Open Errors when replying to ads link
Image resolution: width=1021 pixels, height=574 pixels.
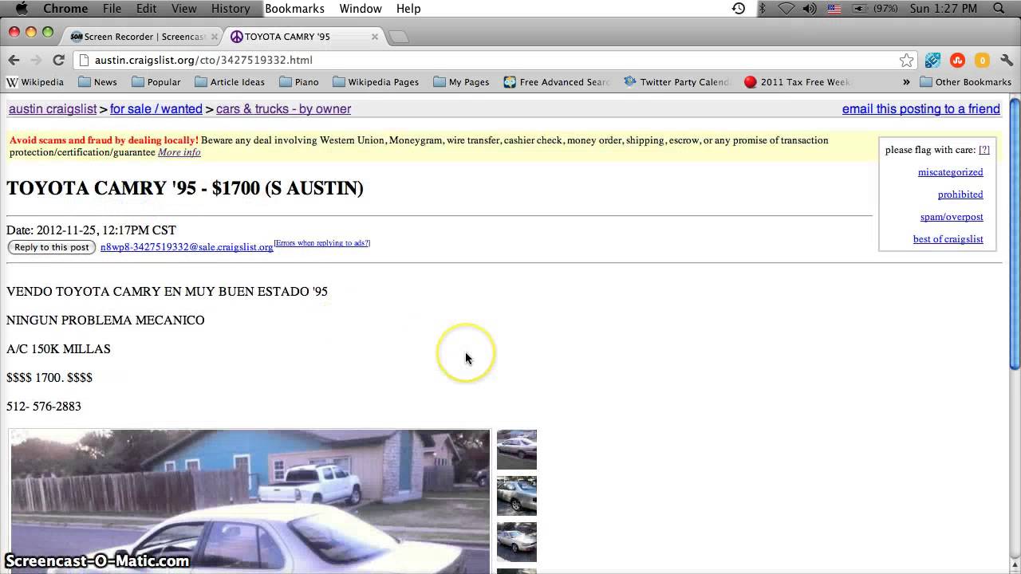pos(322,243)
